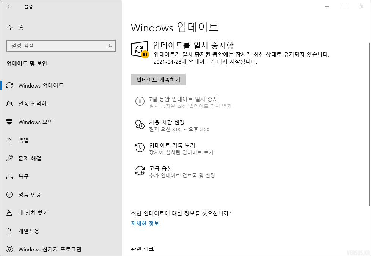
Task: Open 백업 settings page
Action: [x=24, y=140]
